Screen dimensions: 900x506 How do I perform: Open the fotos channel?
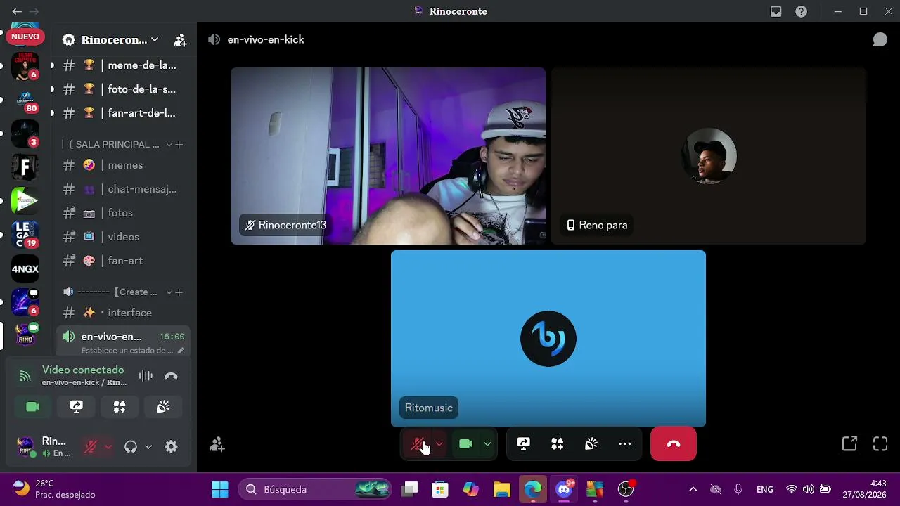[120, 213]
